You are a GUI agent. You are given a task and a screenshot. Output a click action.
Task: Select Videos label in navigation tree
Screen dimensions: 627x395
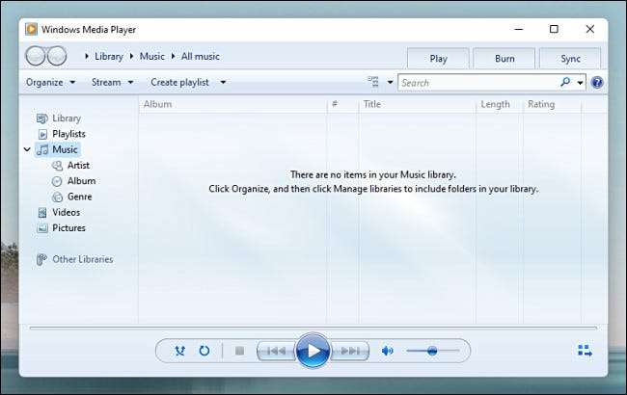click(x=66, y=213)
